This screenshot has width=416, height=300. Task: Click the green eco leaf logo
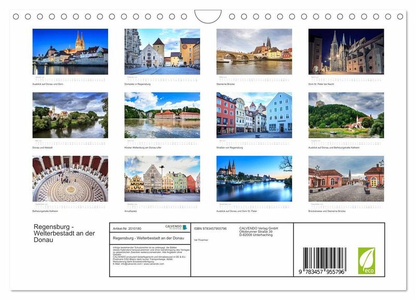coord(366,260)
